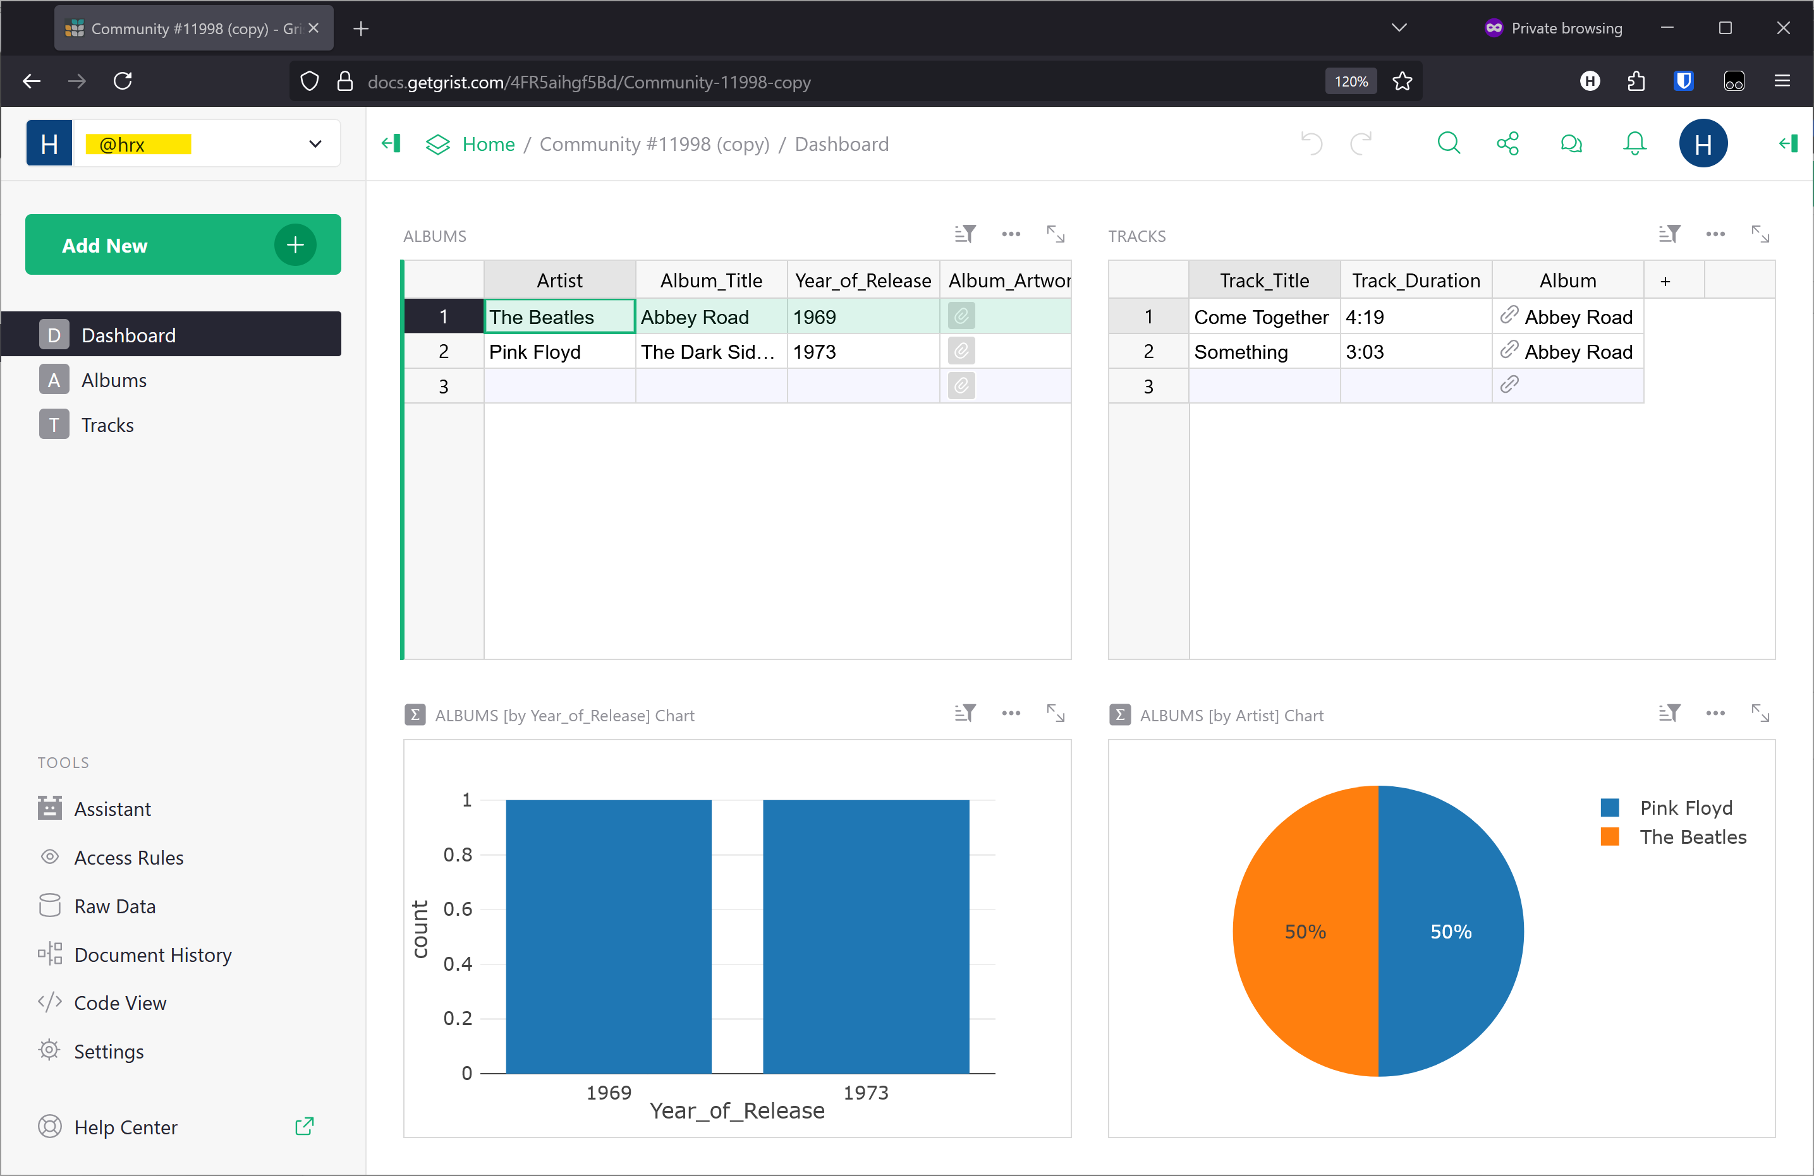The image size is (1814, 1176).
Task: Toggle Pink Floyd legend entry in pie chart
Action: [1686, 807]
